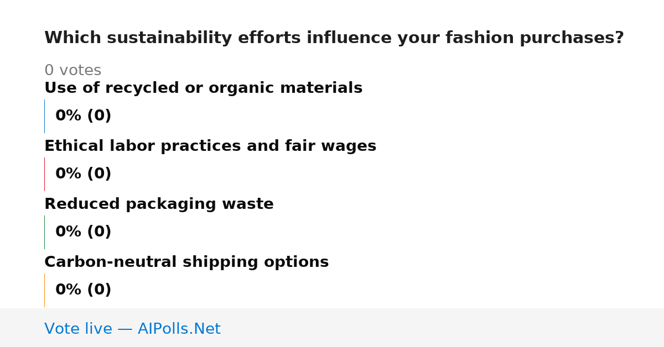The width and height of the screenshot is (664, 347).
Task: Click the 0% (0) result under reduced packaging
Action: (83, 232)
